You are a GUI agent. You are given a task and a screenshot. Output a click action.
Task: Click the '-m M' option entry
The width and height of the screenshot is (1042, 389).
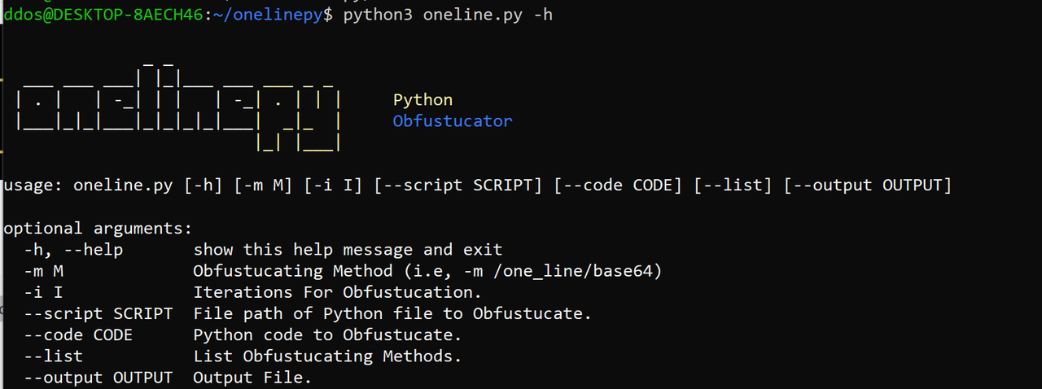(44, 271)
